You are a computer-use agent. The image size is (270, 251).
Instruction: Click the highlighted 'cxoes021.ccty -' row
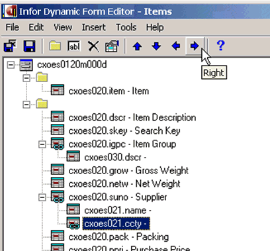coord(116,223)
